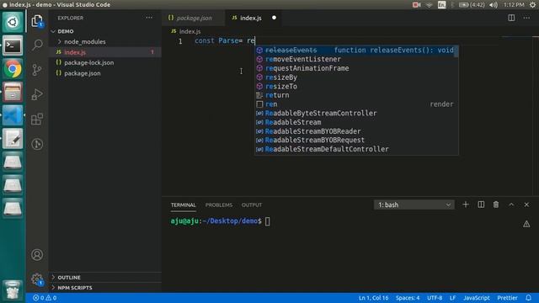This screenshot has height=303, width=539.
Task: Select the TERMINAL panel tab
Action: (184, 205)
